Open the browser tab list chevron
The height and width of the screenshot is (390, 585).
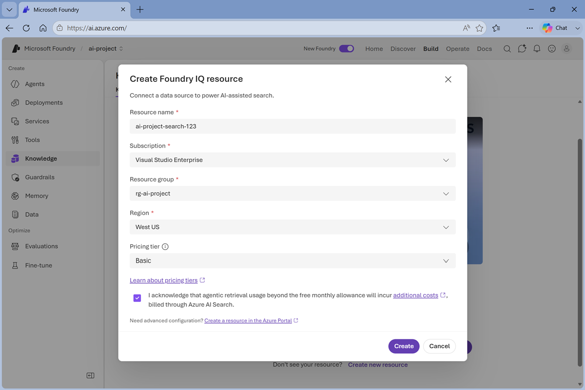click(x=9, y=10)
